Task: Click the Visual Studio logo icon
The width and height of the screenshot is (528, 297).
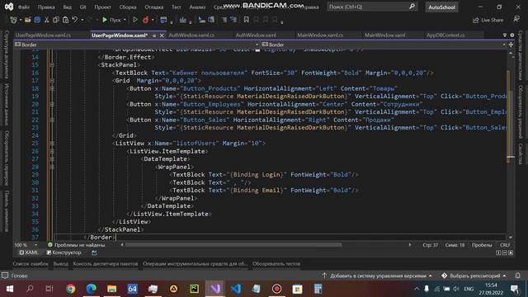Action: coord(9,7)
